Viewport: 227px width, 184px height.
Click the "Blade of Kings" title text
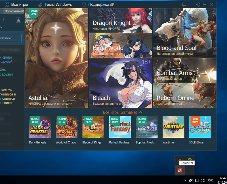tap(92, 143)
